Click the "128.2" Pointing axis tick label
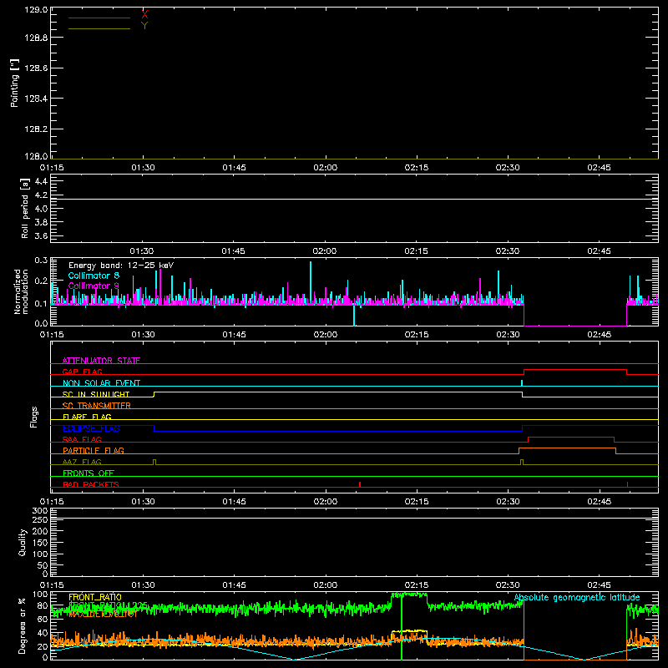The image size is (668, 668). pos(36,129)
